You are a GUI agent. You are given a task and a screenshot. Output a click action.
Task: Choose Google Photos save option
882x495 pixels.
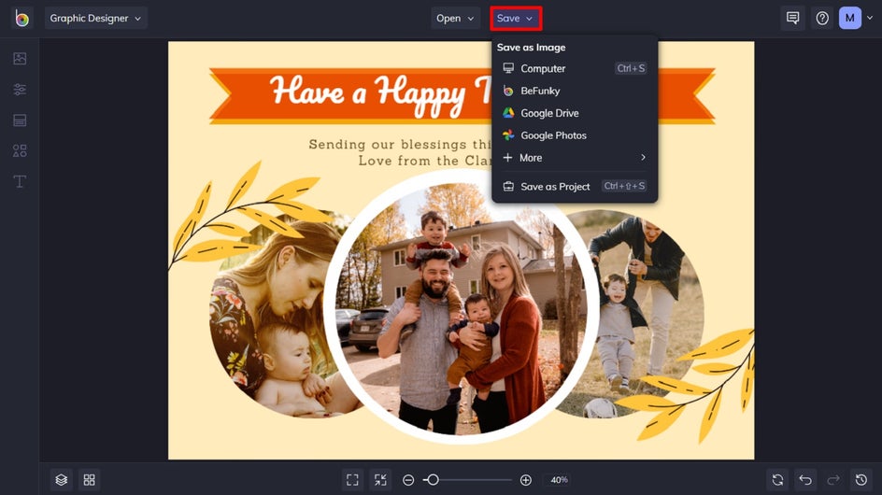575,135
